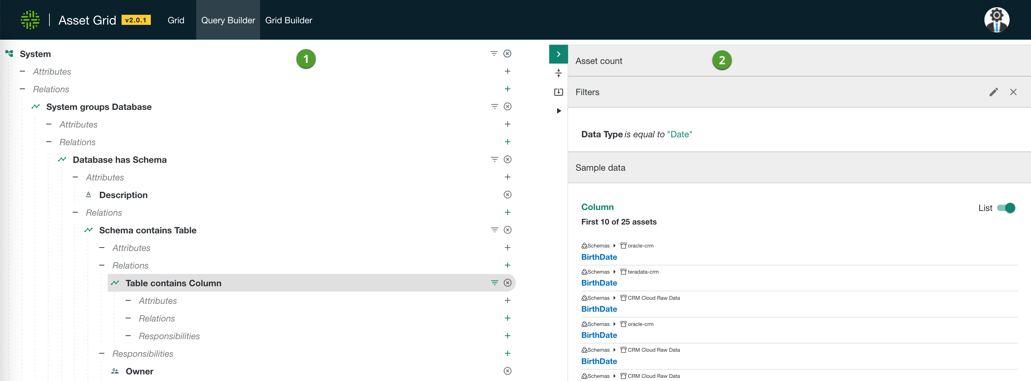Remove the Description attribute

pos(508,195)
